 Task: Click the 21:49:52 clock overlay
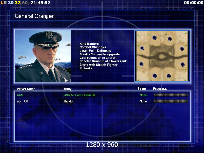point(41,3)
